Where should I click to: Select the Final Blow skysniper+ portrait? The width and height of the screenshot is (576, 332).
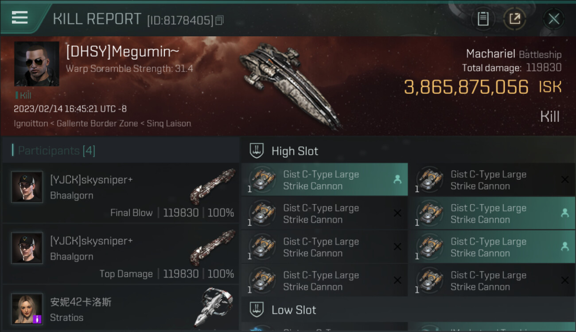tap(27, 187)
